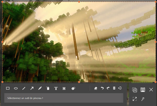Viewport: 157px width, 106px height.
Task: Select the Airbrush spray tool
Action: [48, 88]
